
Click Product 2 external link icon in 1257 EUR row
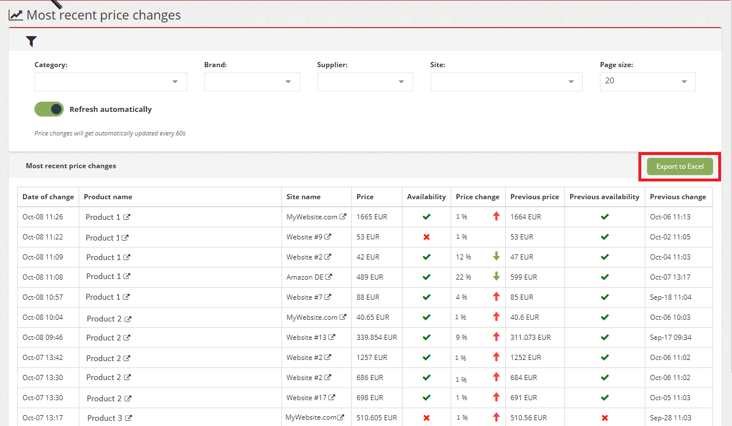pos(127,358)
